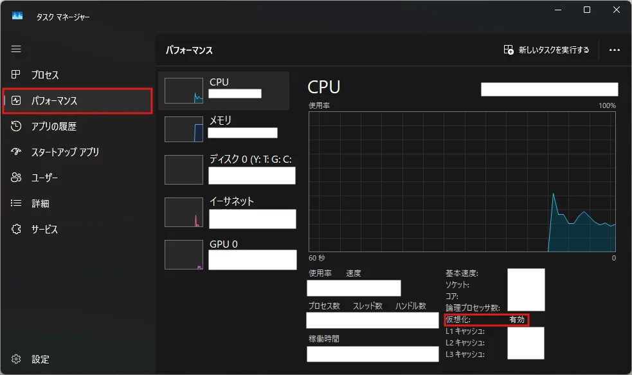Maximize the Task Manager window
Image resolution: width=632 pixels, height=375 pixels.
coord(587,10)
